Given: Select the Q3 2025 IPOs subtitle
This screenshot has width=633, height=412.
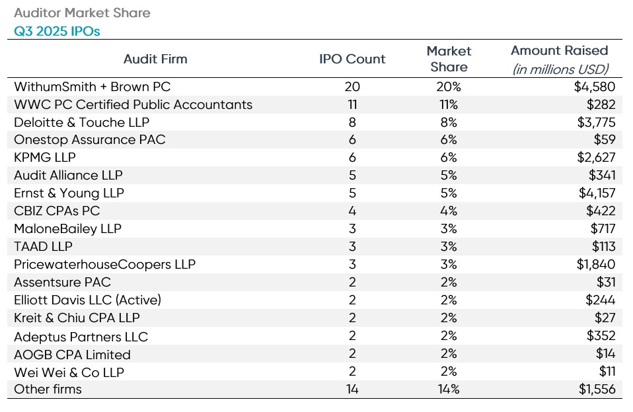Looking at the screenshot, I should tap(57, 30).
